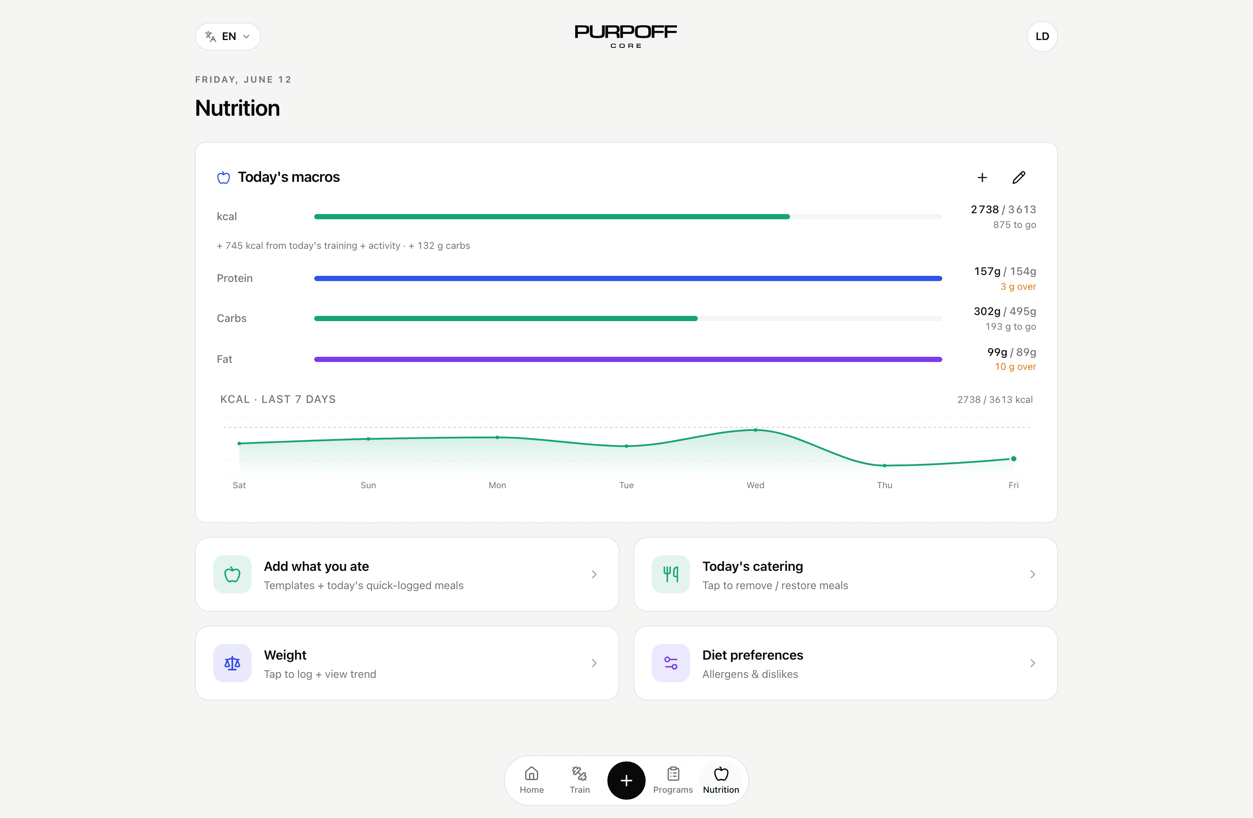Select the Wed peak data point

tap(755, 430)
